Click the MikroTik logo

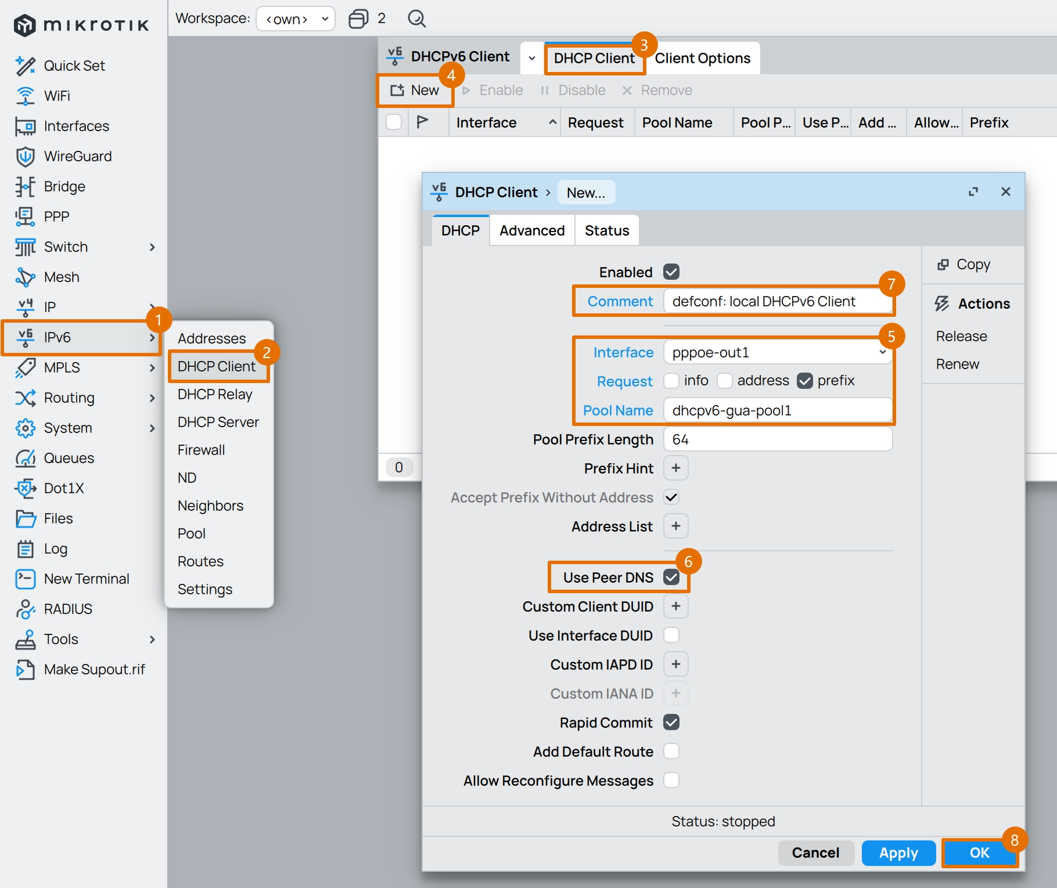[81, 25]
